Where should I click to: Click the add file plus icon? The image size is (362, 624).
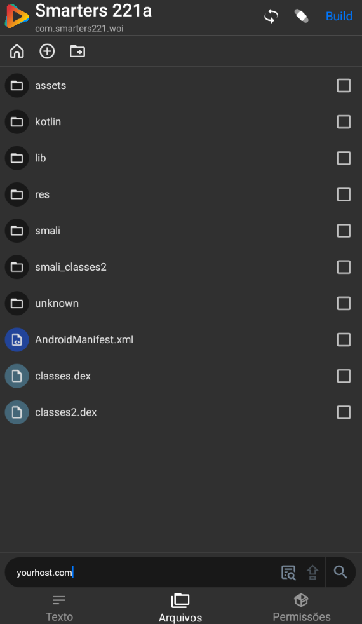coord(47,51)
